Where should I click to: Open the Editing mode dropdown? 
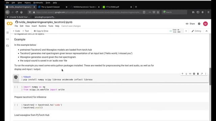coord(196,31)
